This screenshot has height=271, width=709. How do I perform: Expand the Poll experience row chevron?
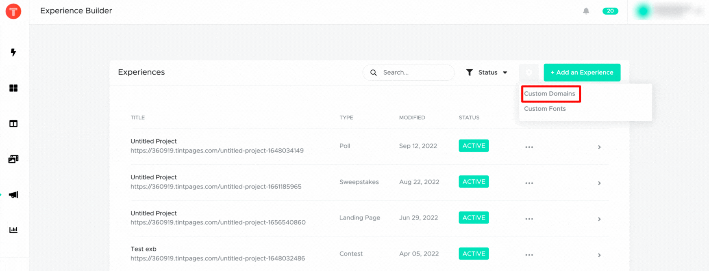coord(599,147)
